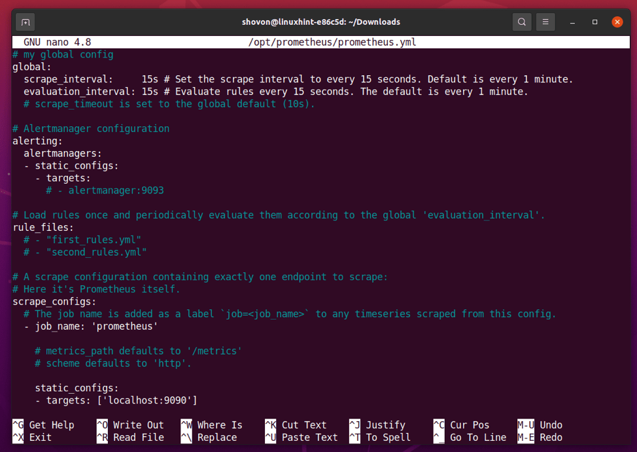Click the file path '/opt/prometheus/prometheus.yml'
This screenshot has height=452, width=637.
[x=332, y=43]
